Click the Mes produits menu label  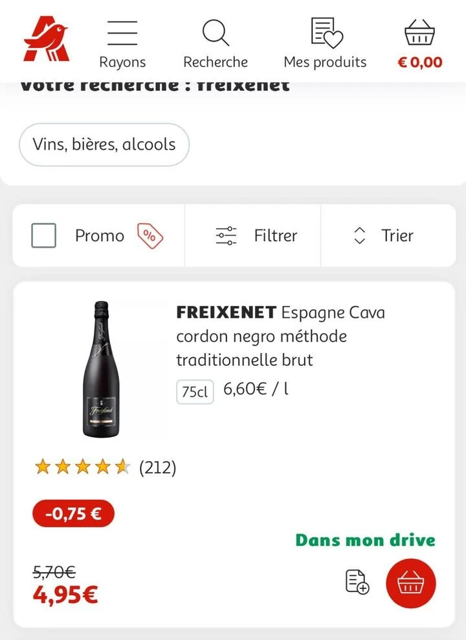325,62
